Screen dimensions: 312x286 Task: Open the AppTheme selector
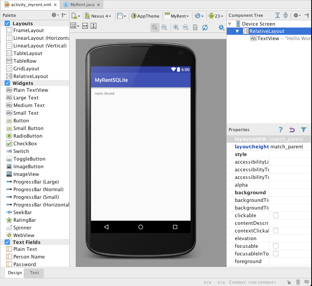(x=145, y=16)
